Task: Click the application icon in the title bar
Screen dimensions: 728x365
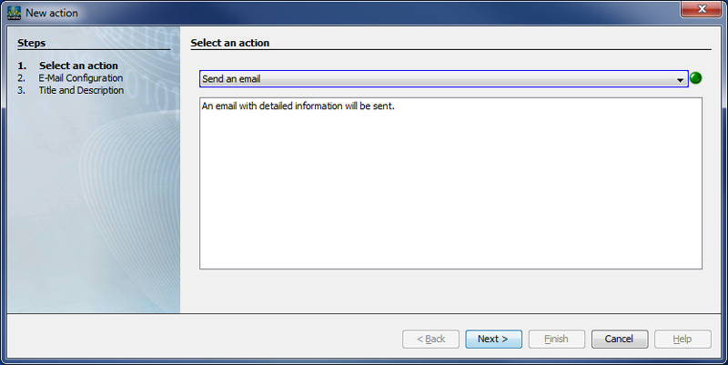Action: 14,13
